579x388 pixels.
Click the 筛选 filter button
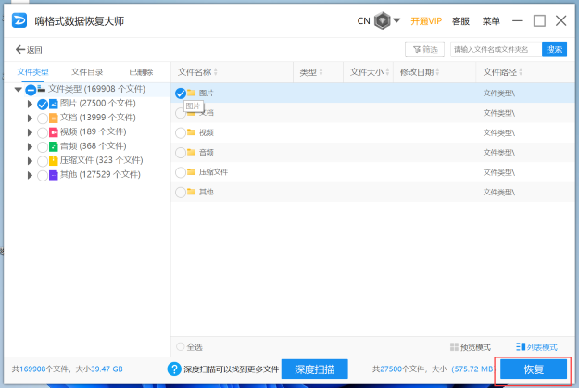click(x=424, y=49)
